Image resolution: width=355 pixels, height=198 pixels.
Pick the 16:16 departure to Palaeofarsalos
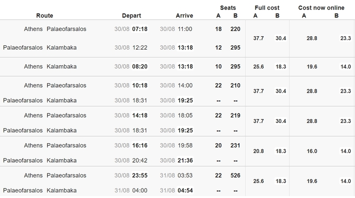tap(140, 145)
